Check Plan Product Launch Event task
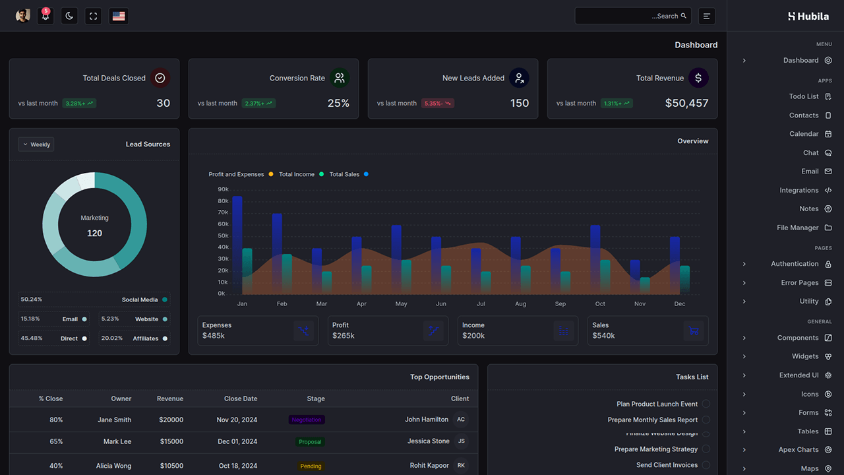 point(706,404)
